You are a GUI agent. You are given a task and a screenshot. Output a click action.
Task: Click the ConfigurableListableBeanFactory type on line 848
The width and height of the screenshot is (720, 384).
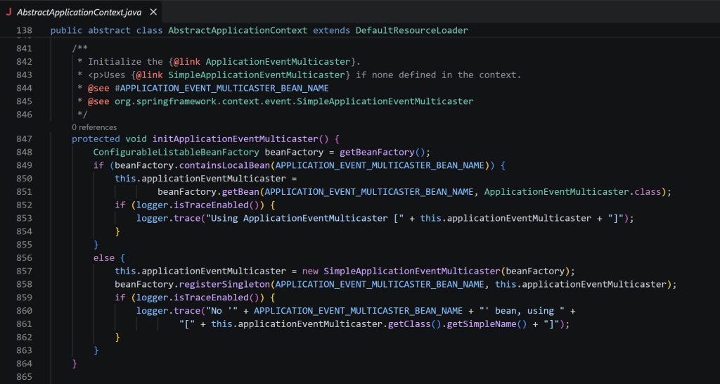click(x=176, y=152)
